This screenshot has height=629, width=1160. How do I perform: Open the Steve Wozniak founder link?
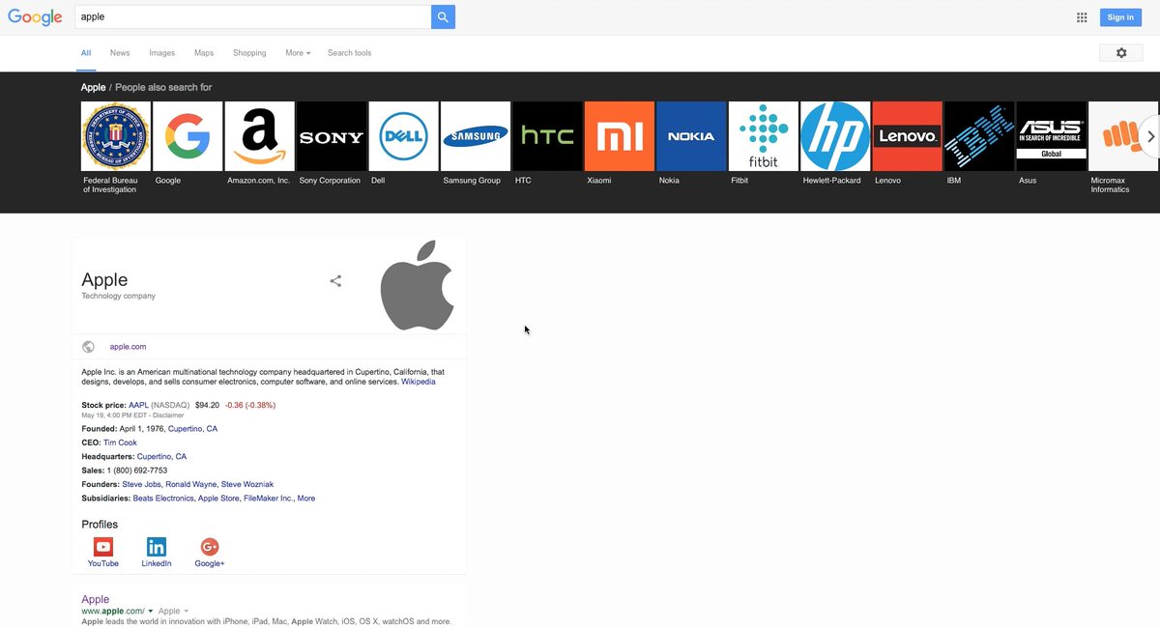point(247,485)
